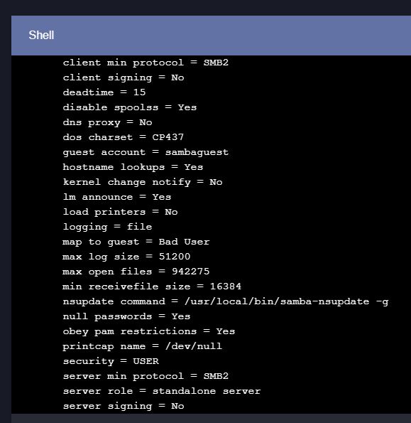Click the 'null passwords = Yes' line
Image resolution: width=411 pixels, height=423 pixels.
coord(126,316)
